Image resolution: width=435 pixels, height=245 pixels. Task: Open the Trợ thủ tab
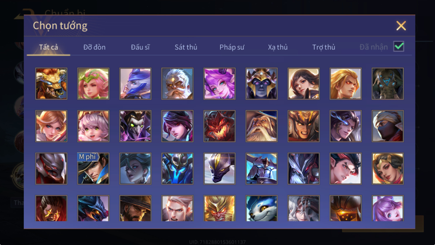point(324,47)
